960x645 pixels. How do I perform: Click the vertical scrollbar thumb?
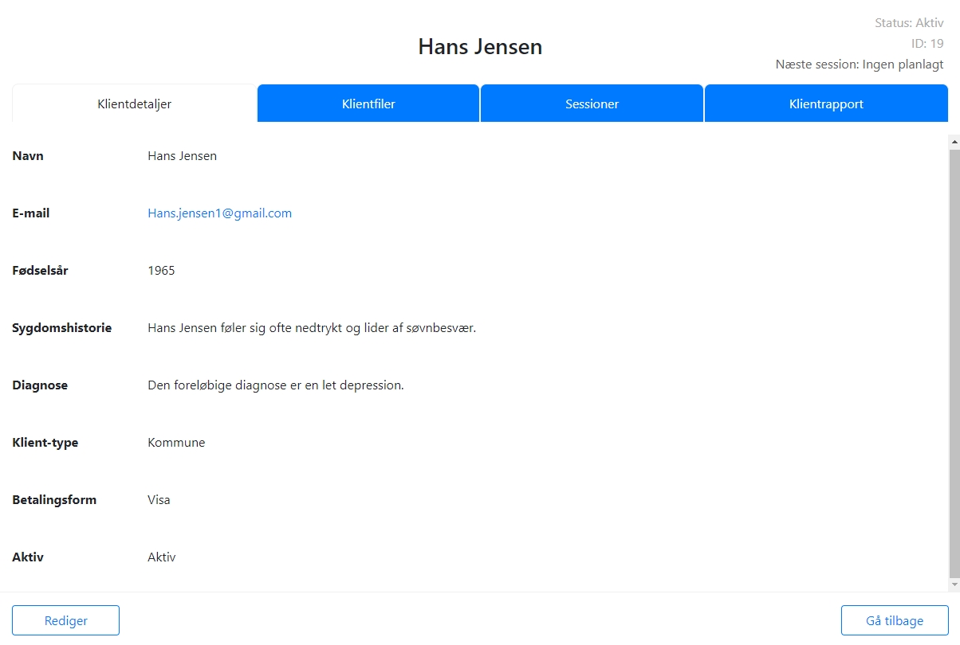coord(954,358)
